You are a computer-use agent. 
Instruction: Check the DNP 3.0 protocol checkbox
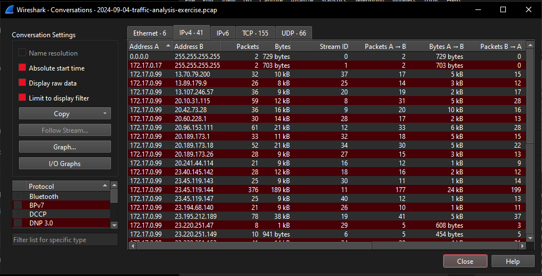(x=18, y=223)
